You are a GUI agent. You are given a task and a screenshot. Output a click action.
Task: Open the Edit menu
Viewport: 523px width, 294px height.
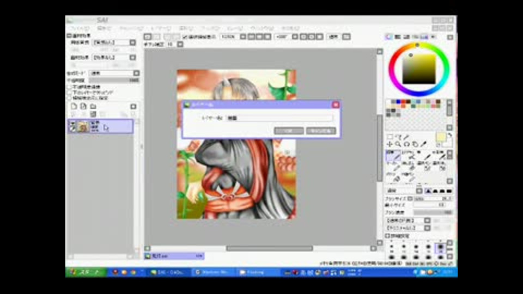pos(104,28)
